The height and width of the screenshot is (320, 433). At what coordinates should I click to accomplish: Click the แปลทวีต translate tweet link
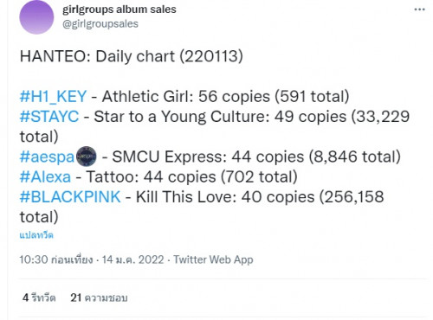[36, 235]
